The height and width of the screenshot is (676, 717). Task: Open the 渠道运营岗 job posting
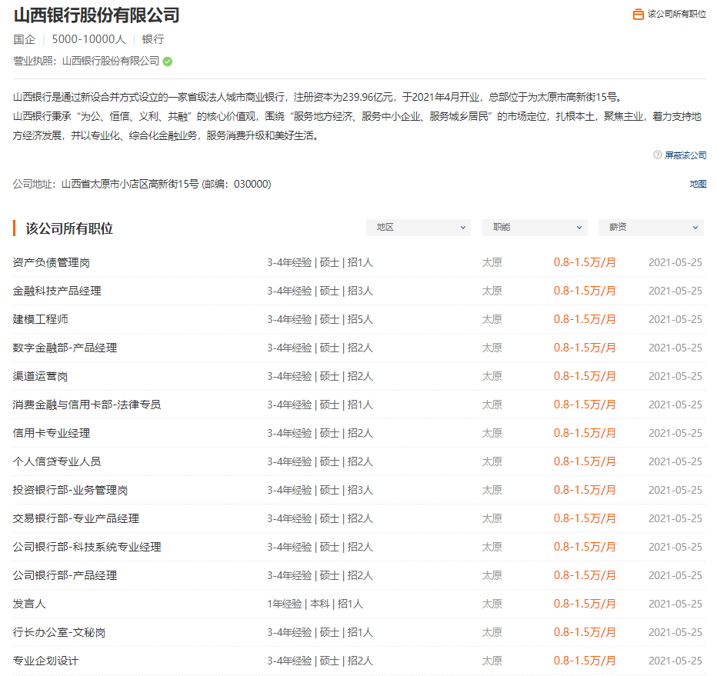40,377
